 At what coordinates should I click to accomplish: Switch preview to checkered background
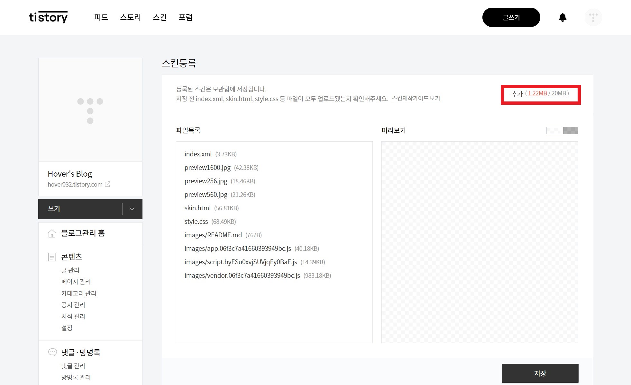pos(571,130)
